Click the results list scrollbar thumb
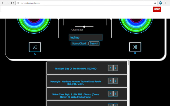 tap(129, 63)
